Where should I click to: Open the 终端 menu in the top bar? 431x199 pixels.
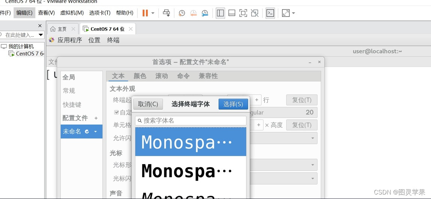pos(113,40)
